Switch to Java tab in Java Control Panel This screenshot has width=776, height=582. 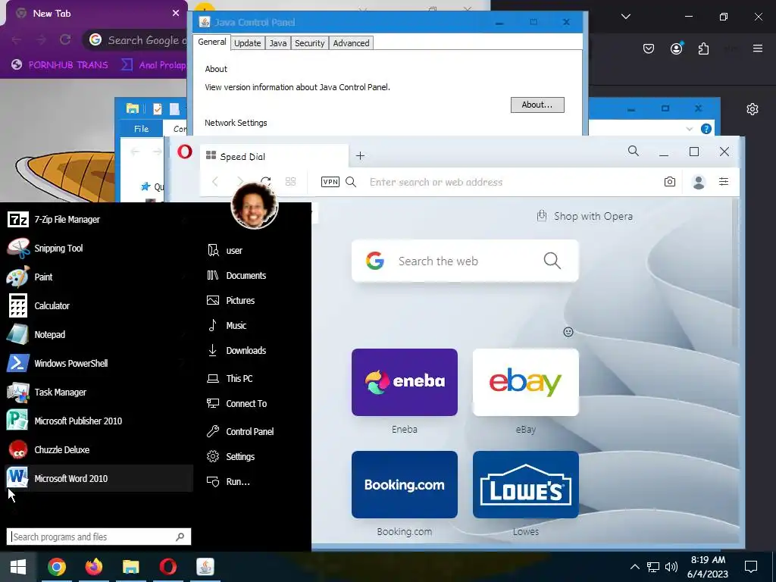(277, 43)
